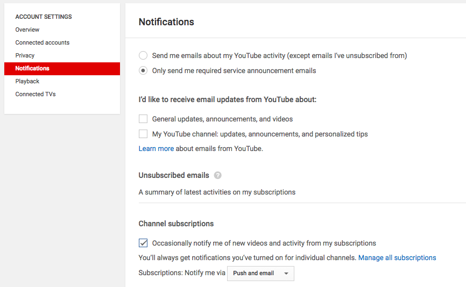The image size is (466, 287).
Task: Click the 'Subscriptions: Notify me via' label
Action: [x=182, y=273]
